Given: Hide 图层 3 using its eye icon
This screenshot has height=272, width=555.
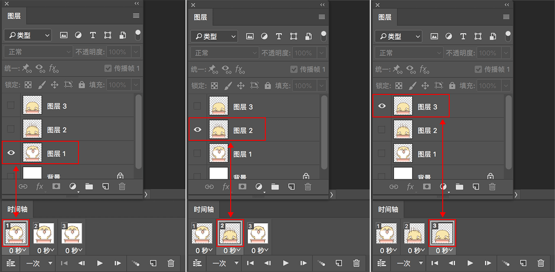Looking at the screenshot, I should click(x=382, y=106).
